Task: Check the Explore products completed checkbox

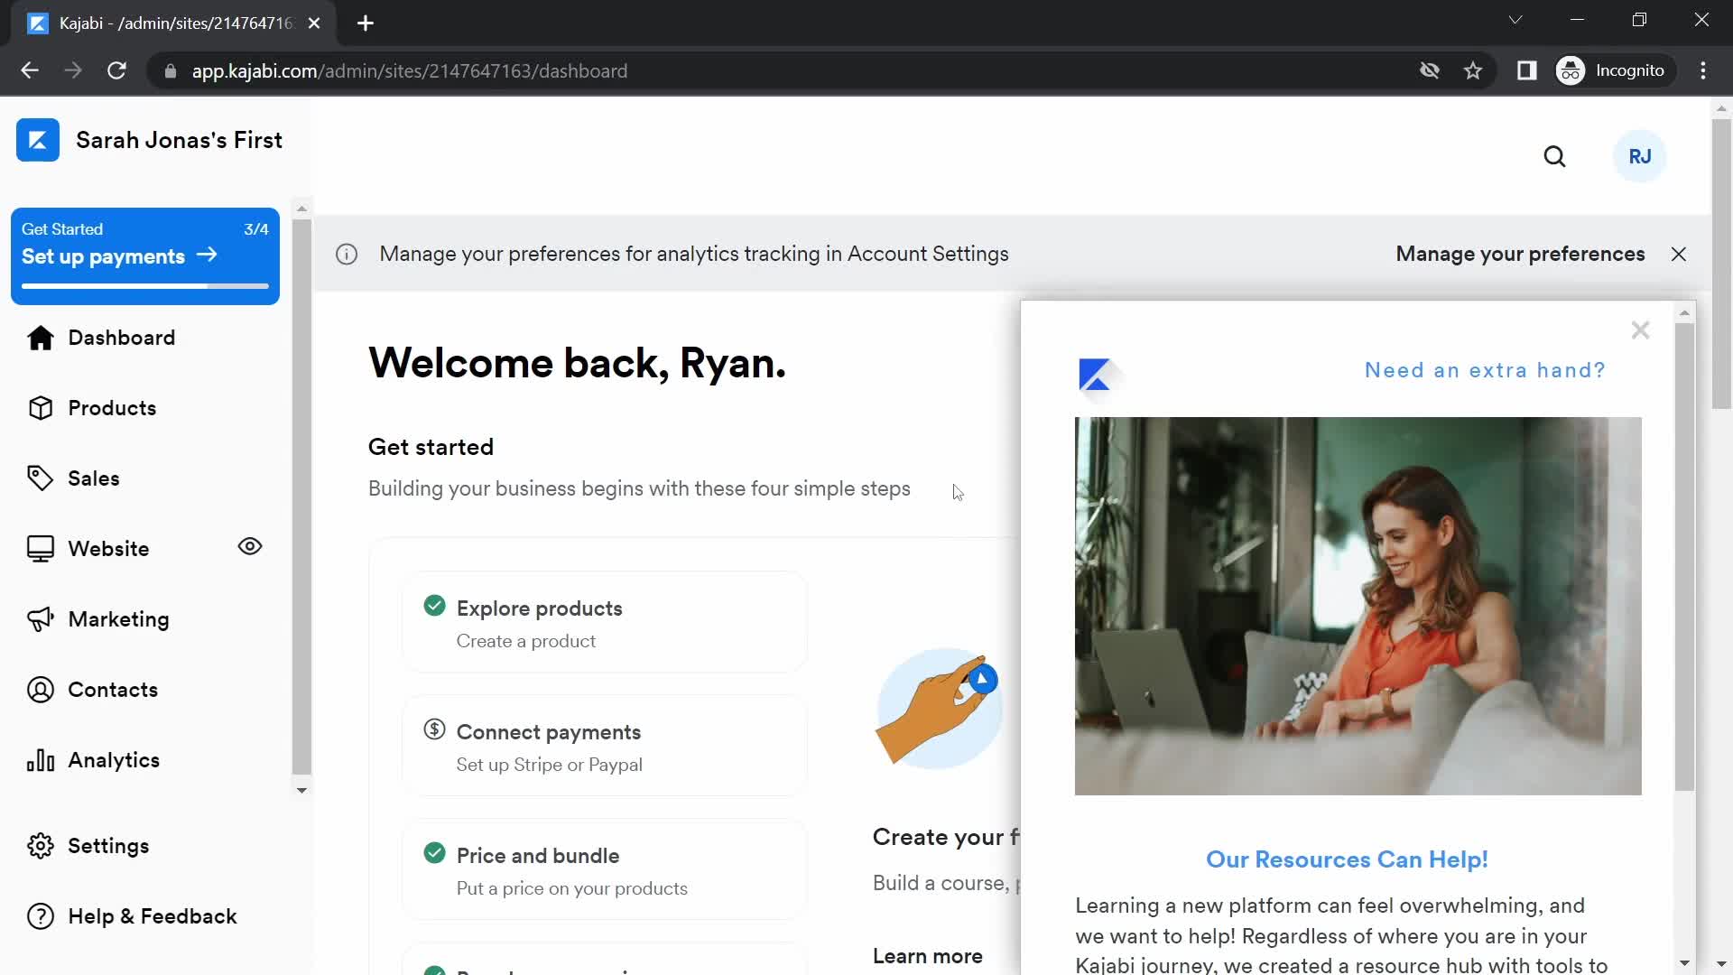Action: (436, 608)
